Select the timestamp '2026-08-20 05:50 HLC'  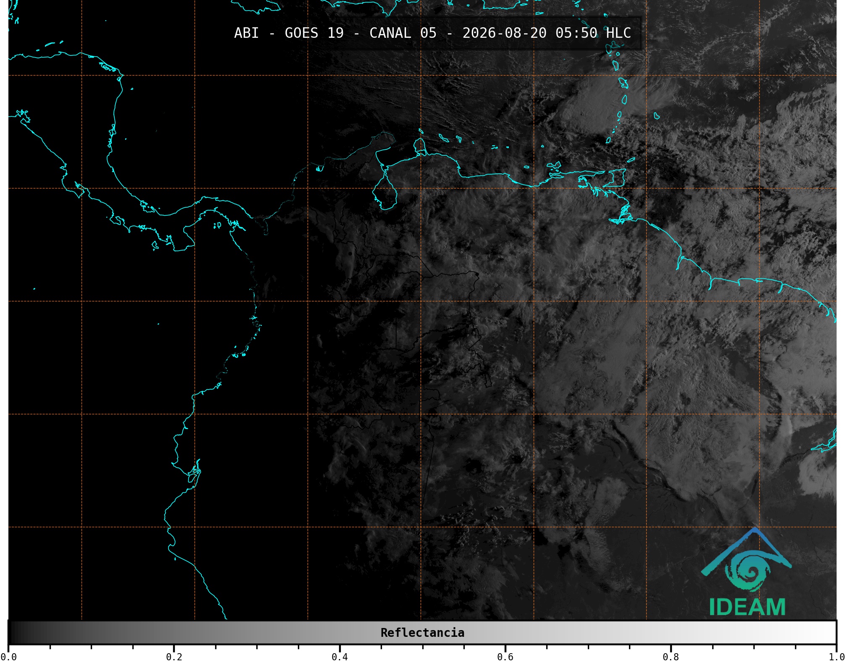tap(547, 33)
